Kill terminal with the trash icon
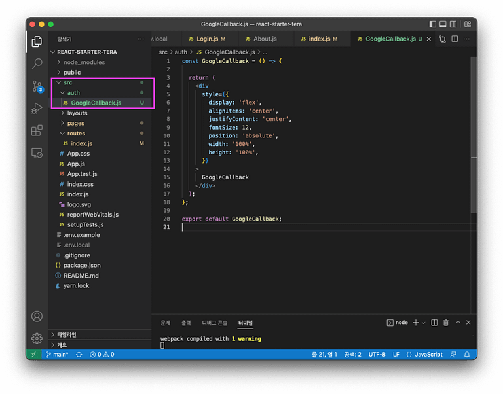Screen dimensions: 503x394 [446, 323]
